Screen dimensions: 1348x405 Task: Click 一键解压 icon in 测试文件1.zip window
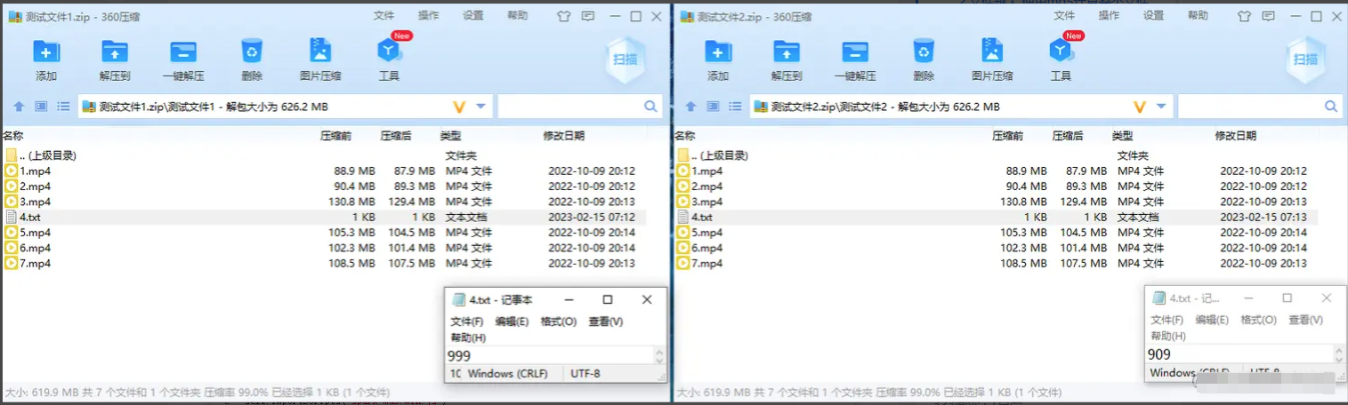183,52
